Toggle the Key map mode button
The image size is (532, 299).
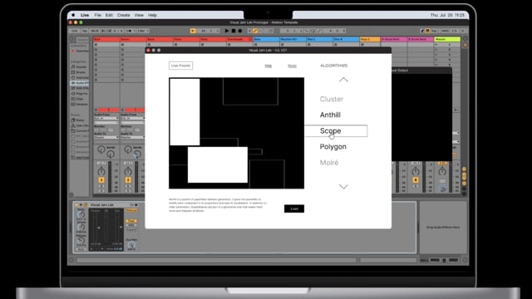434,31
